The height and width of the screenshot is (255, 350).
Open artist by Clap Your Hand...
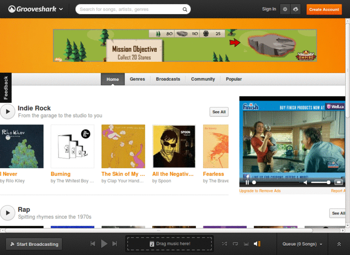tap(122, 181)
